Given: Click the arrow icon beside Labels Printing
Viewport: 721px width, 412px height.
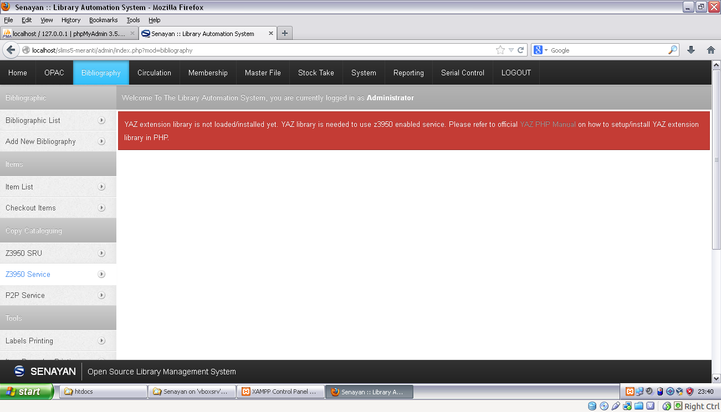Looking at the screenshot, I should click(x=101, y=341).
